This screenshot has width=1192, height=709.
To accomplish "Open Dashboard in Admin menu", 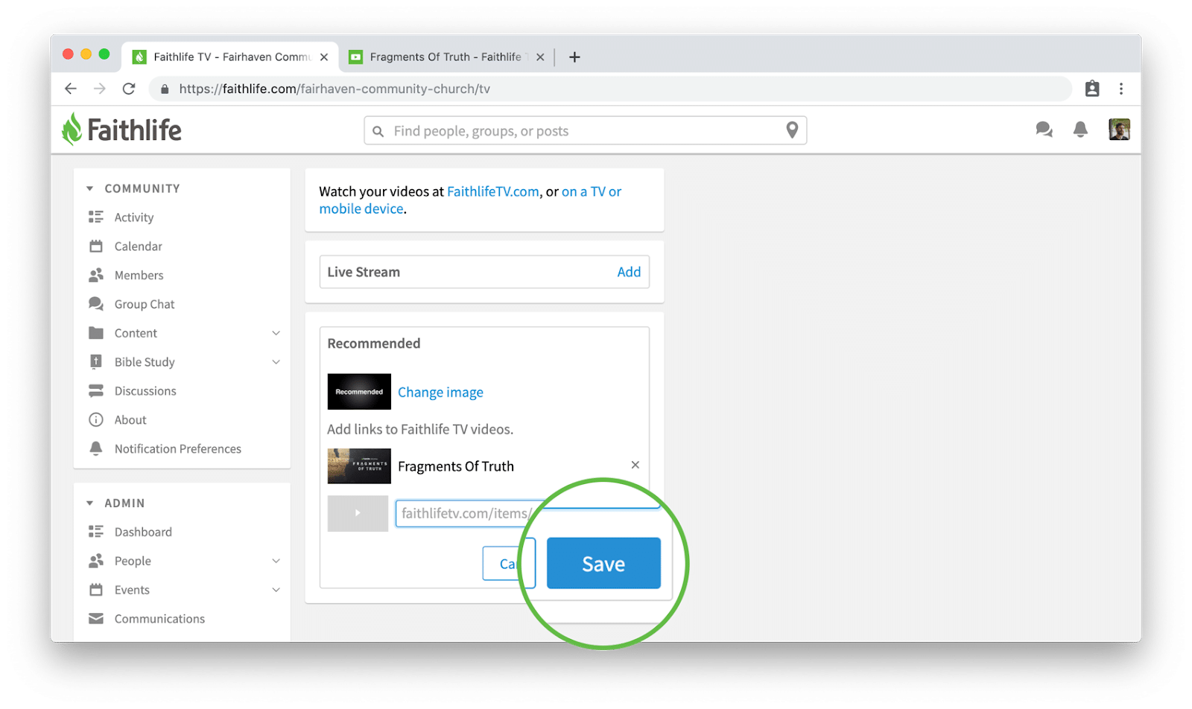I will pyautogui.click(x=143, y=532).
